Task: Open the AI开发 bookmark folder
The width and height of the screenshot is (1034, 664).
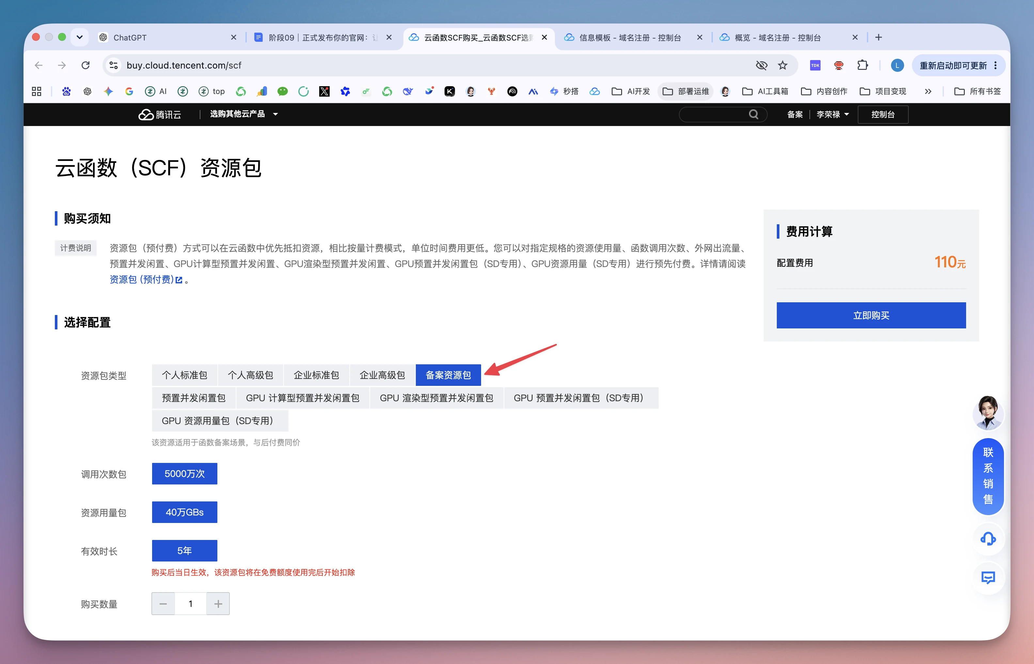Action: (x=631, y=91)
